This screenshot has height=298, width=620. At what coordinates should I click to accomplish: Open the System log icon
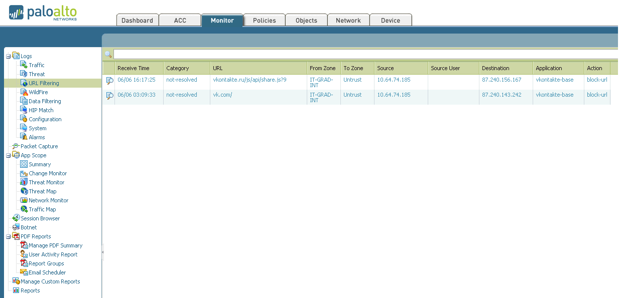(24, 128)
